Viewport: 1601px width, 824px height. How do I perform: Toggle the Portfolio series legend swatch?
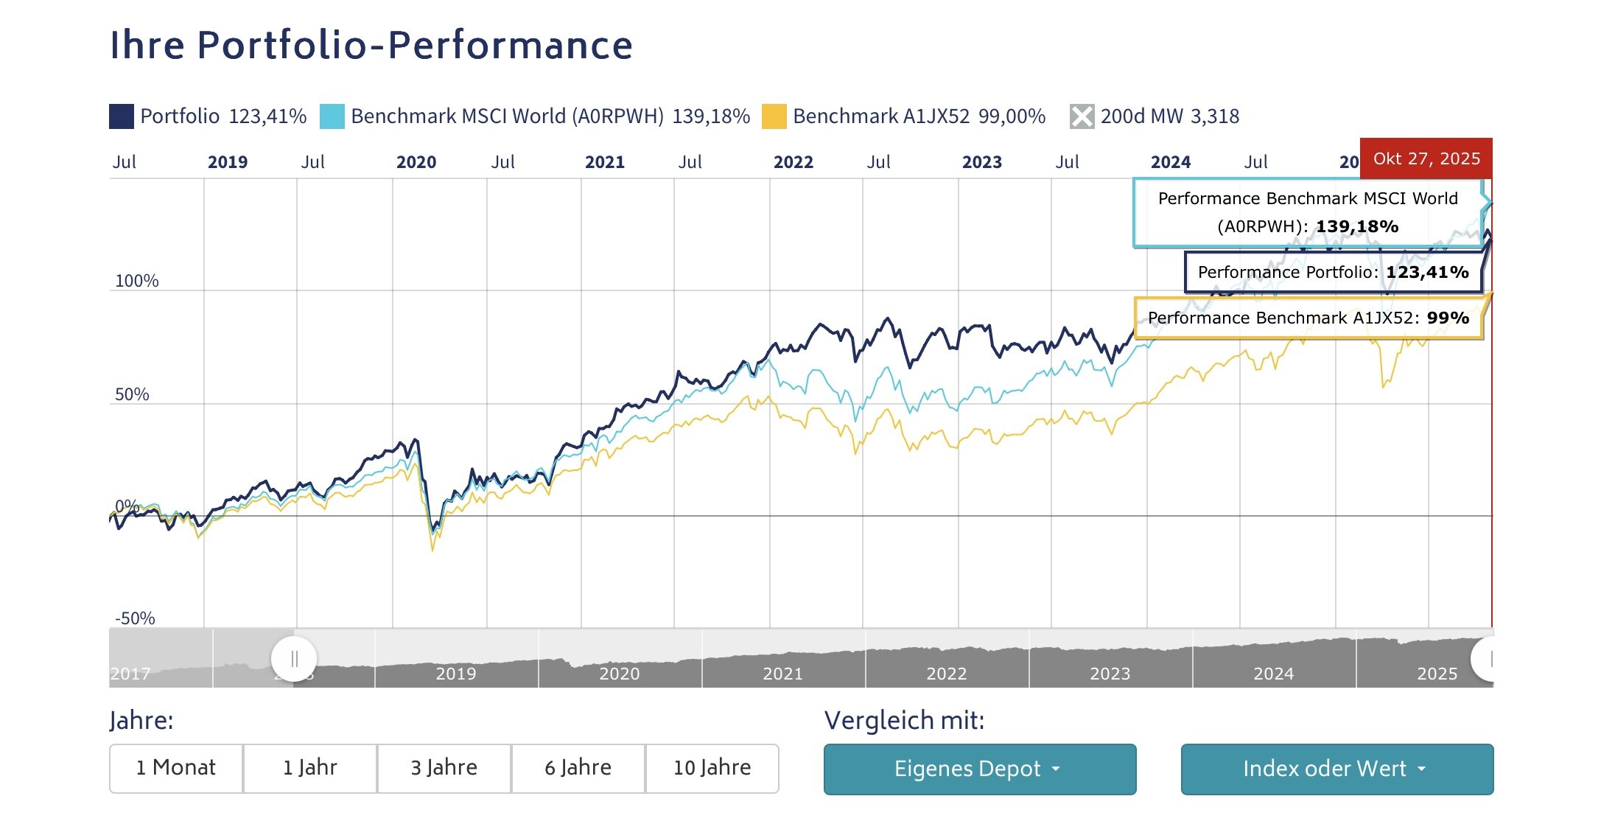(x=122, y=116)
